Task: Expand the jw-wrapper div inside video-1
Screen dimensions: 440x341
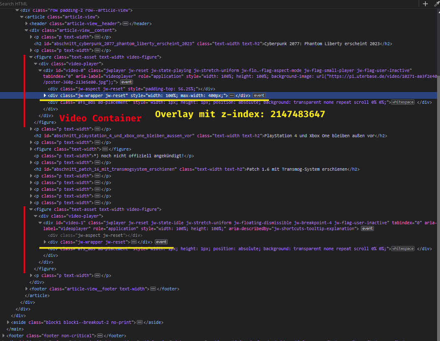Action: 45,242
